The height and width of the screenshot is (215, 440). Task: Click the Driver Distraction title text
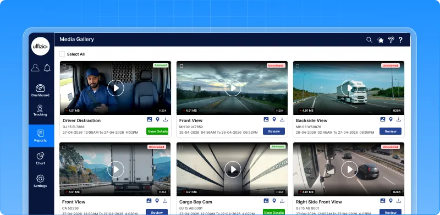click(81, 120)
